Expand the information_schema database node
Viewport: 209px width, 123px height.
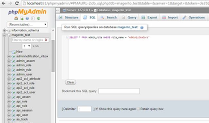point(4,30)
